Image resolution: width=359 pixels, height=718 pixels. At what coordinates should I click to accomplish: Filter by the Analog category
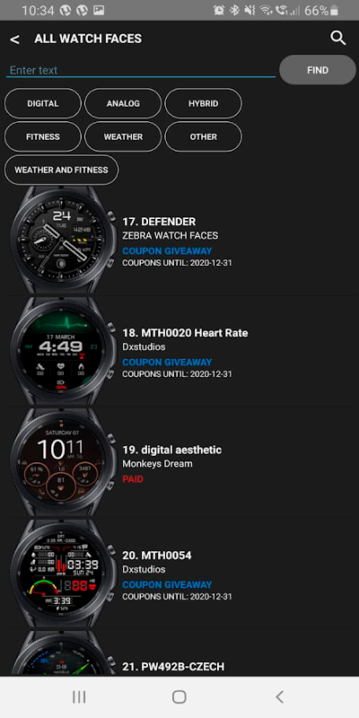[x=123, y=103]
